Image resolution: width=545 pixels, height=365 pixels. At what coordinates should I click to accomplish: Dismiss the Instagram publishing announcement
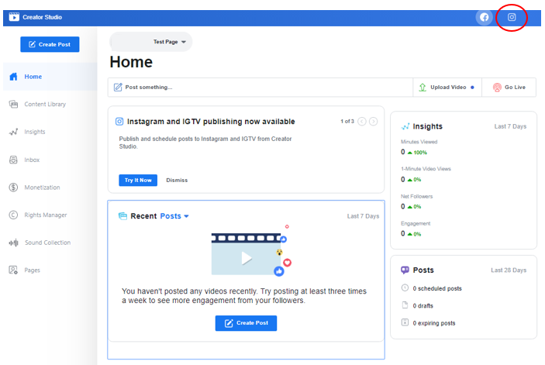tap(177, 181)
